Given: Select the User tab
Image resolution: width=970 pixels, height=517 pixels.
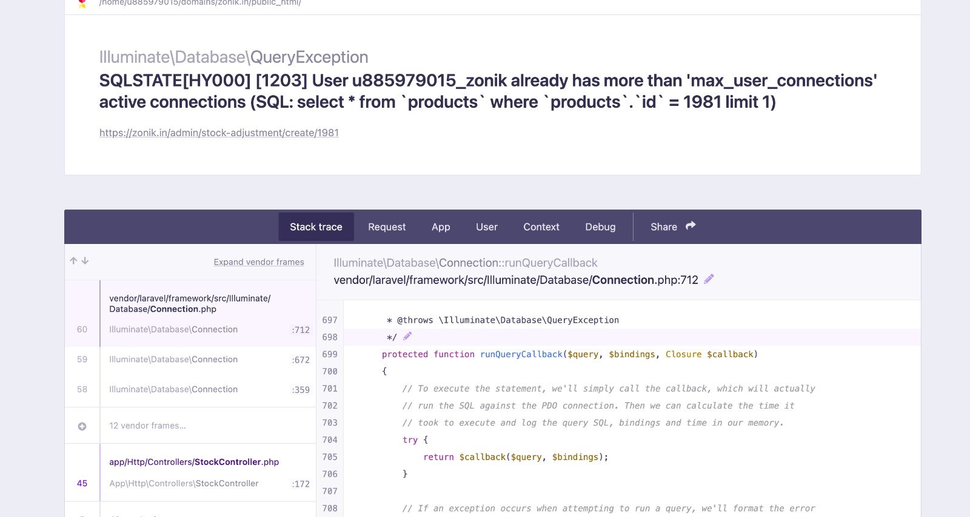Looking at the screenshot, I should (487, 227).
